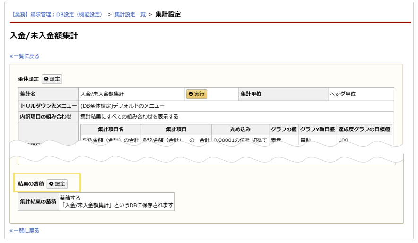
Task: Click the 蓄積する result storage description cell
Action: click(116, 201)
